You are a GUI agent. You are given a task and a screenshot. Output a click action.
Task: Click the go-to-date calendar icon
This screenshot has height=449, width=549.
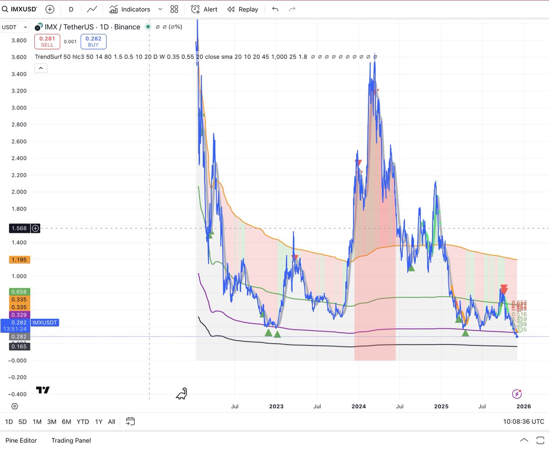(130, 422)
